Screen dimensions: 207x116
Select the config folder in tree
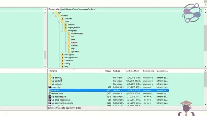tap(67, 64)
